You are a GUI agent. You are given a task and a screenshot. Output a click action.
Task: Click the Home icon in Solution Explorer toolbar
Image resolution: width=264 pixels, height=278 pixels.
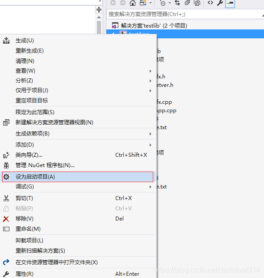pyautogui.click(x=132, y=3)
